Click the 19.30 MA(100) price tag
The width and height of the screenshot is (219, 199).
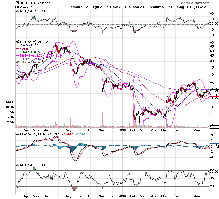[x=214, y=95]
